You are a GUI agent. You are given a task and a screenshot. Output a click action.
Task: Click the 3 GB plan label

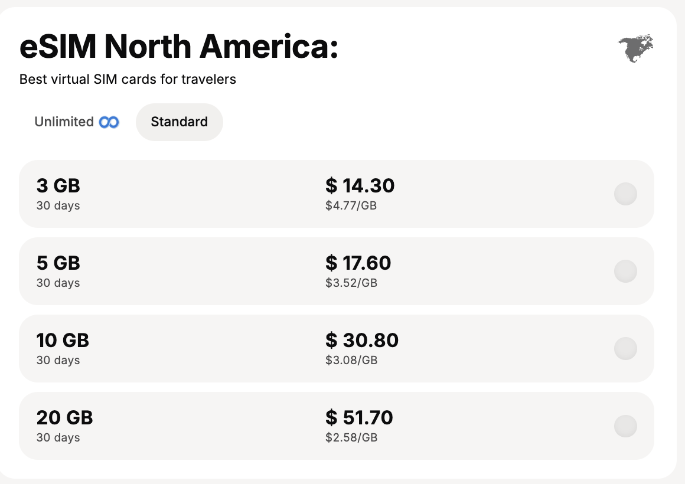[x=58, y=186]
